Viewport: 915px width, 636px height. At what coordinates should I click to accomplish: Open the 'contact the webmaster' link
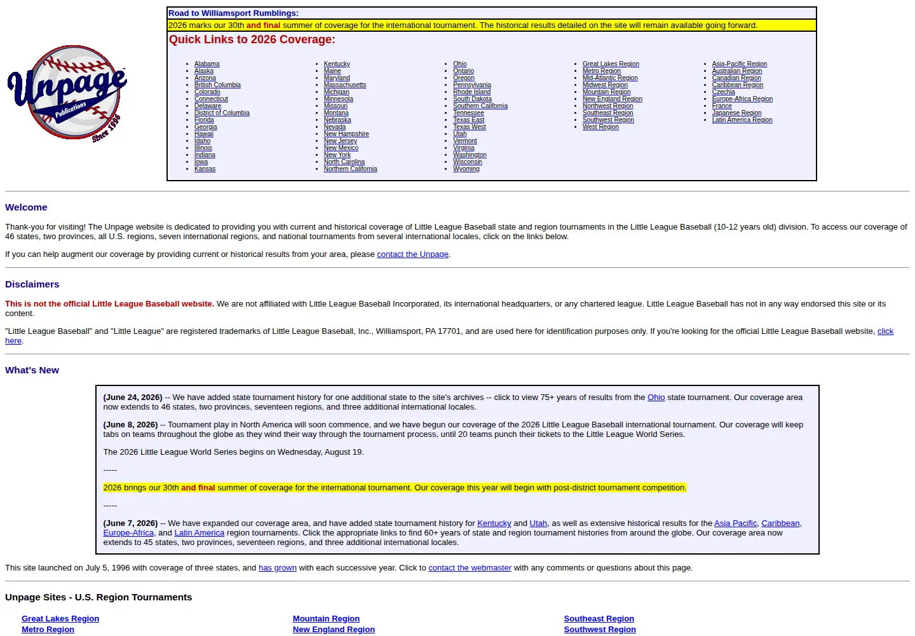[x=470, y=568]
